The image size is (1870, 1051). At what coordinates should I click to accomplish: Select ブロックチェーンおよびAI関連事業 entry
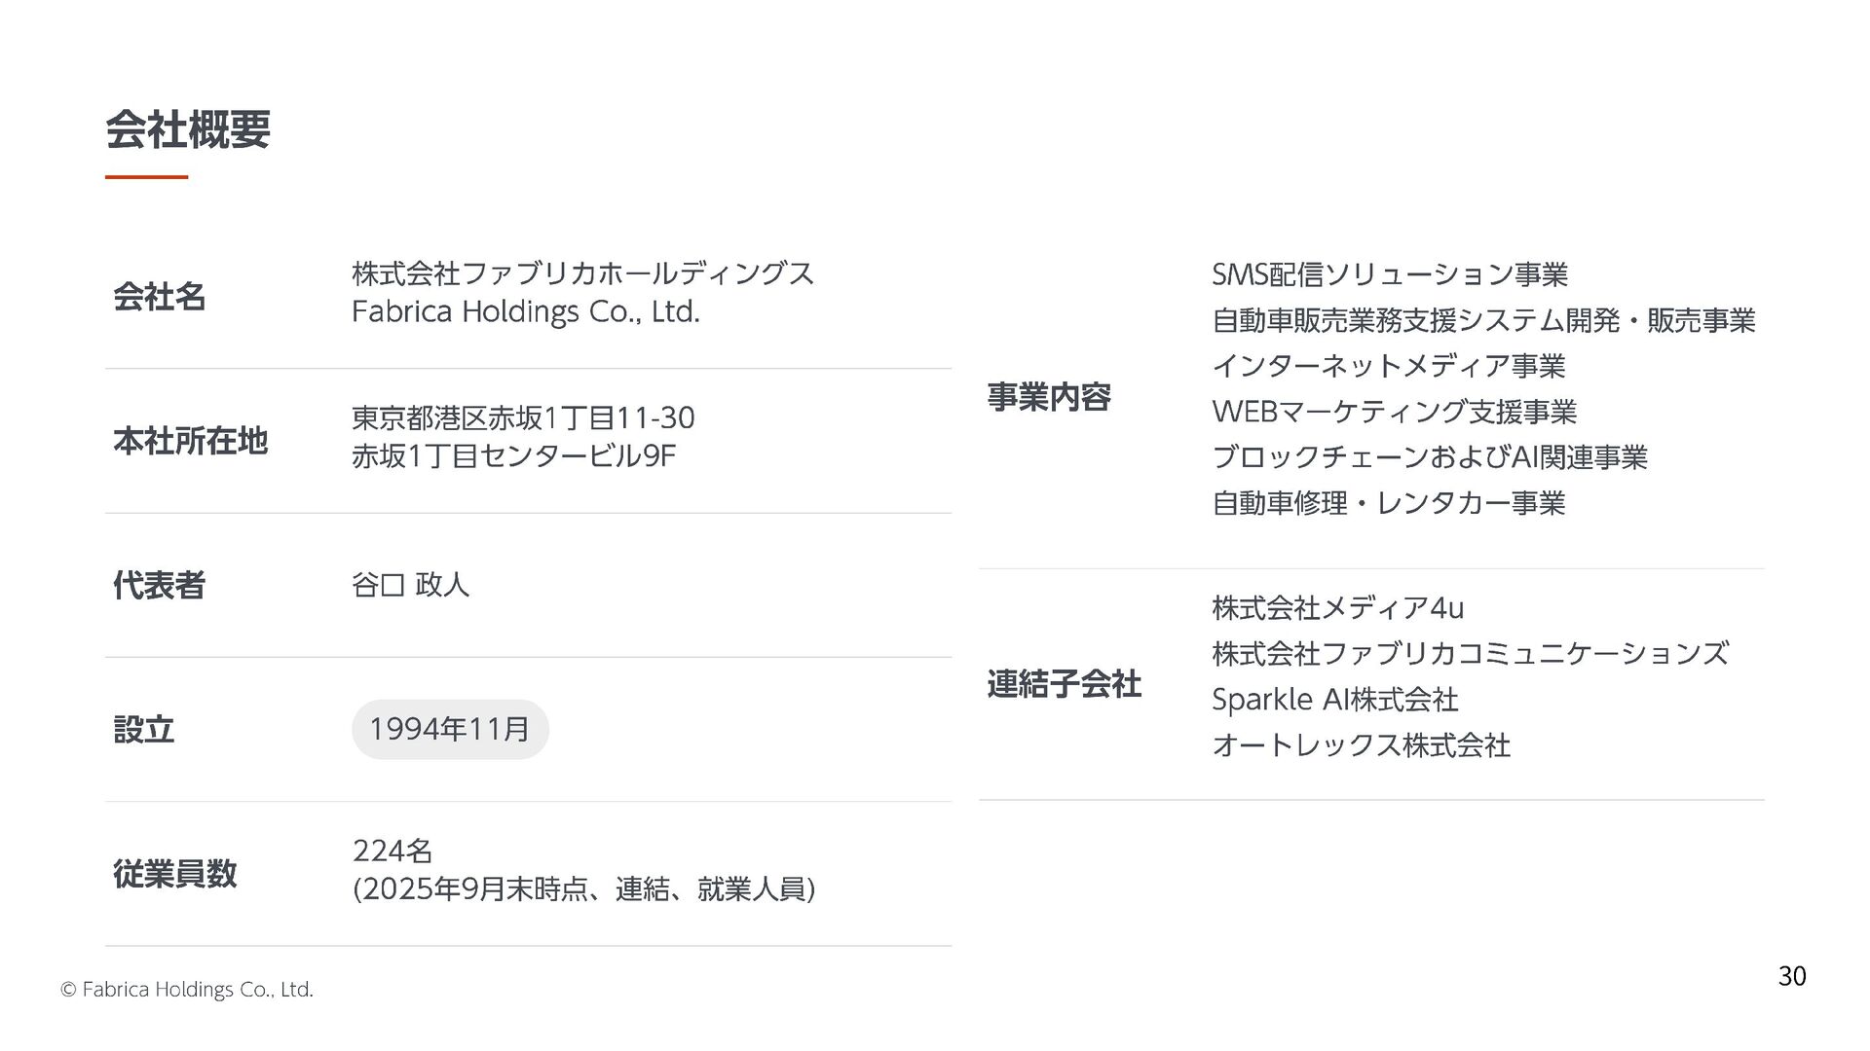[x=1430, y=457]
